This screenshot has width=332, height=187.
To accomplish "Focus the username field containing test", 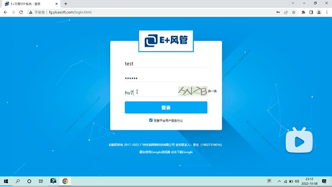I will pyautogui.click(x=166, y=64).
